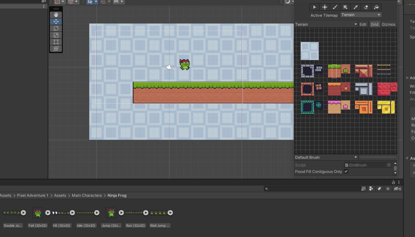The height and width of the screenshot is (237, 415).
Task: Activate the Rect transform tool
Action: pos(56,42)
